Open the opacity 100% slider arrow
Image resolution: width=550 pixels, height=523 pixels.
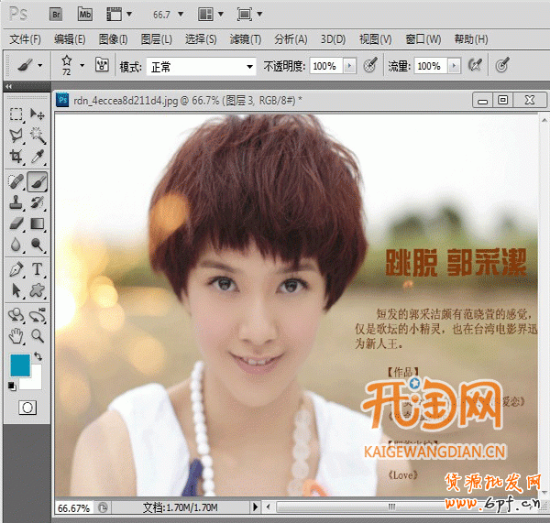point(349,66)
